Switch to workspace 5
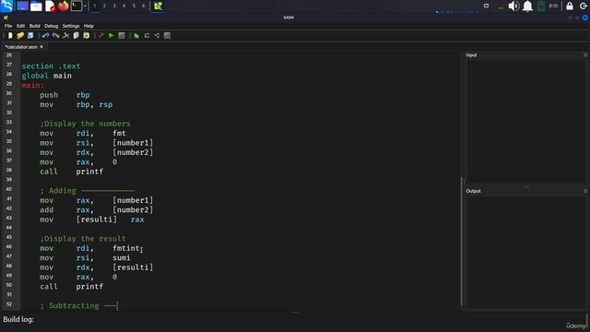The height and width of the screenshot is (332, 590). tap(134, 6)
